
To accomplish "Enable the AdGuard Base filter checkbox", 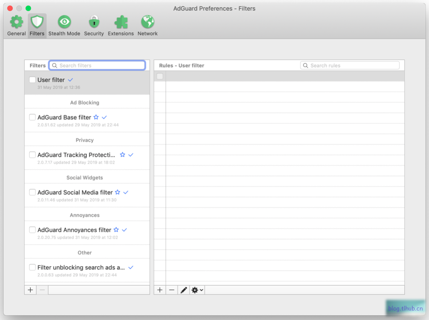I will pos(32,117).
